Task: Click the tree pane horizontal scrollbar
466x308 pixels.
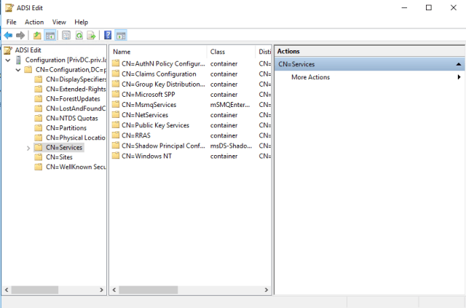Action: coord(36,290)
